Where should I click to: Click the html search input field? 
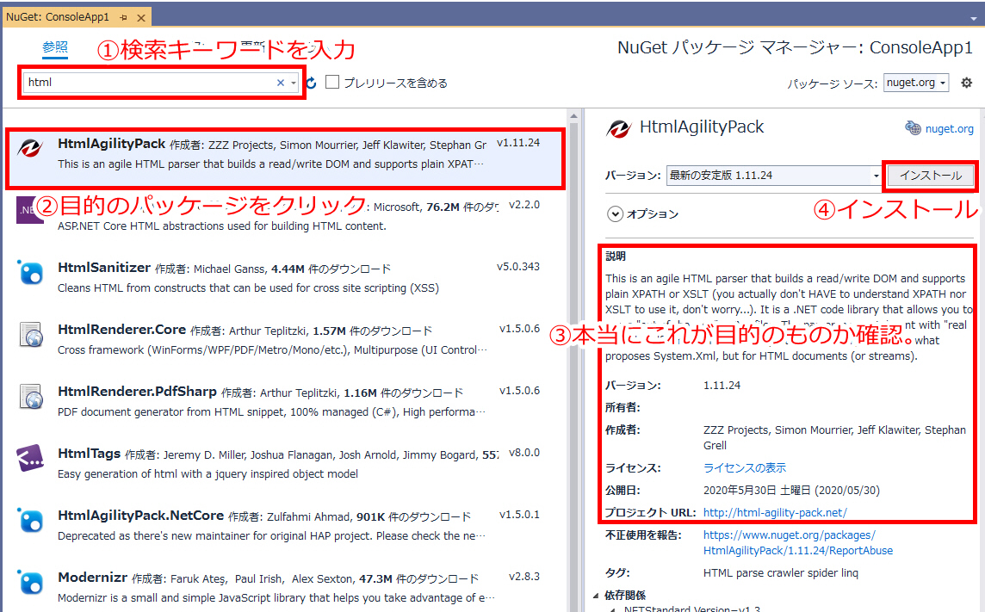tap(150, 83)
